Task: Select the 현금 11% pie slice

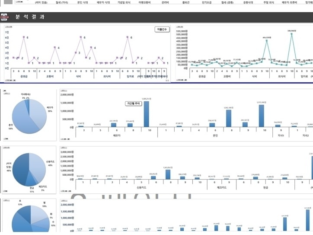Action: click(32, 180)
